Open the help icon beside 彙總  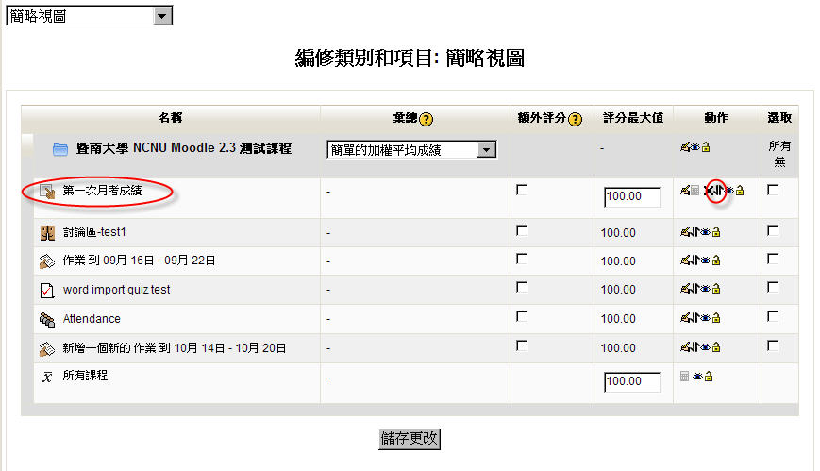[x=427, y=119]
